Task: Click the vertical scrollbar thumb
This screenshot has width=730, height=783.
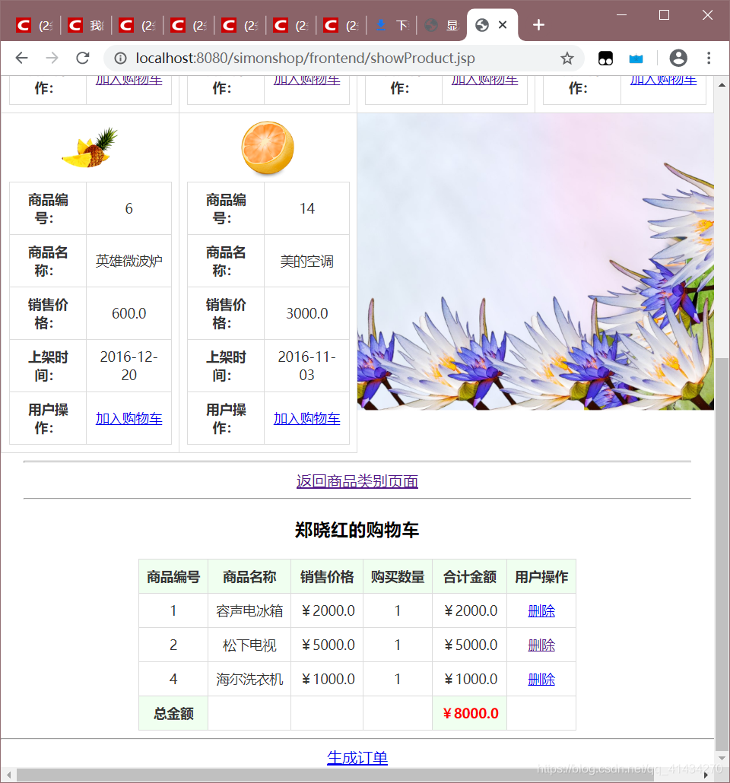Action: click(722, 554)
